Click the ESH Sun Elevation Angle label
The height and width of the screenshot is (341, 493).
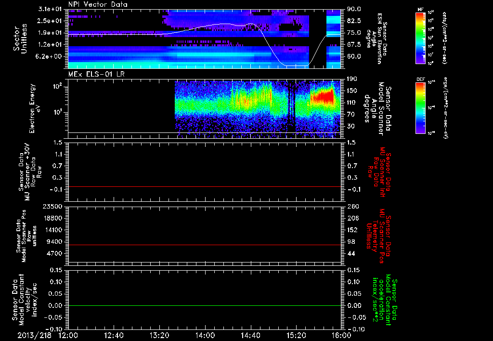click(x=380, y=39)
